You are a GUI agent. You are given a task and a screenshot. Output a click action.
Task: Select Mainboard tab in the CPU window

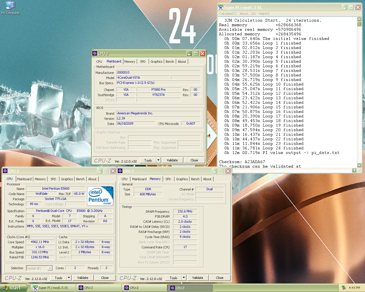24,179
